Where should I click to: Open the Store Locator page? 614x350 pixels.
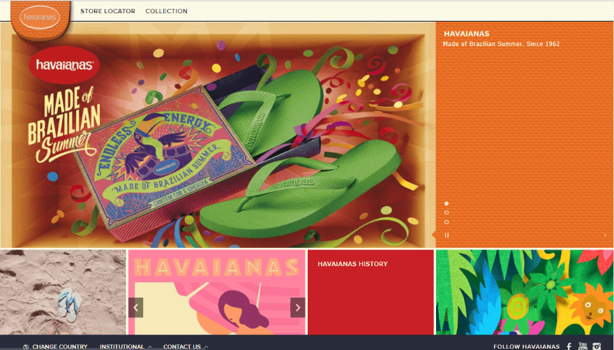pos(107,11)
